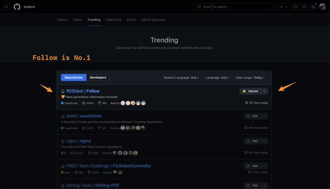Click the Explore header title
This screenshot has height=189, width=330.
coord(29,7)
